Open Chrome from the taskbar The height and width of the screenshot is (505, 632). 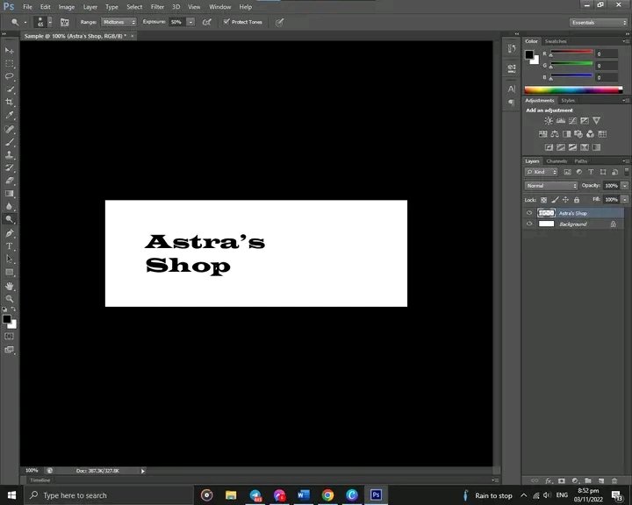[x=327, y=495]
